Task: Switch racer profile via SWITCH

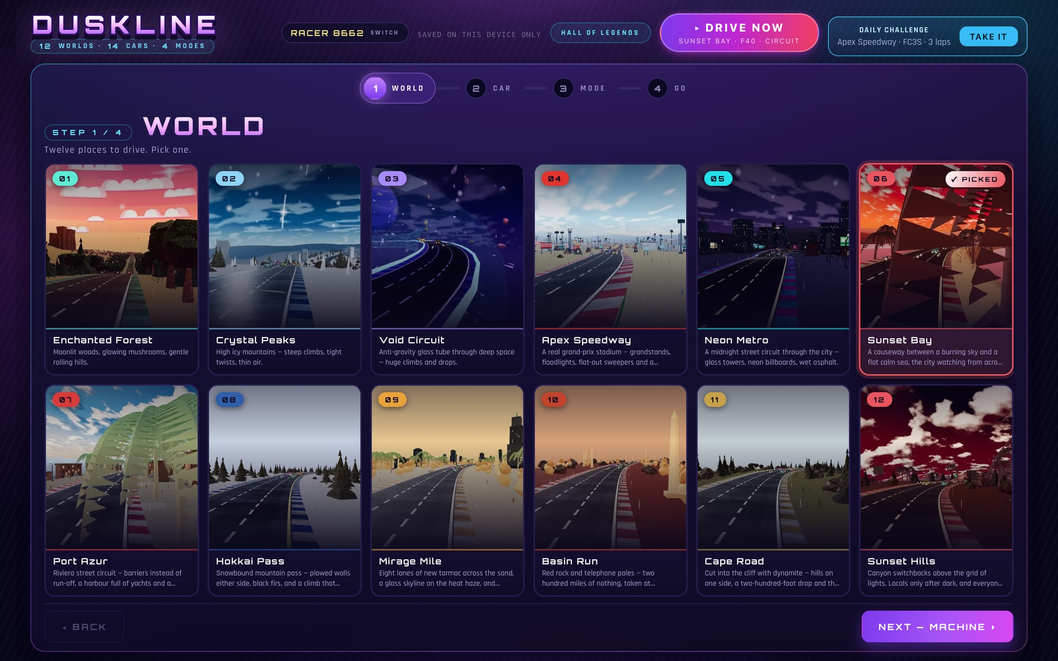Action: pos(384,33)
